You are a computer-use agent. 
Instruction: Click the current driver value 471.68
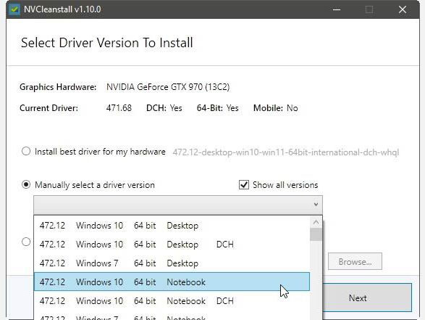tap(119, 108)
